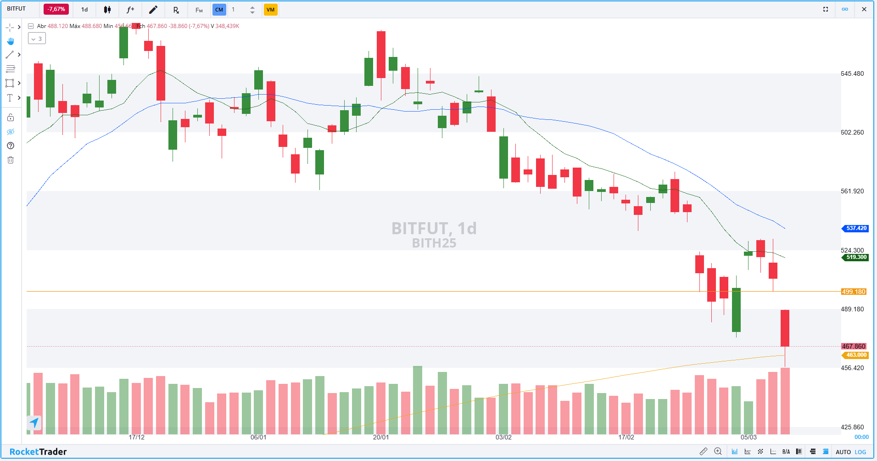Expand the crosshair cursor tool options

pos(19,28)
